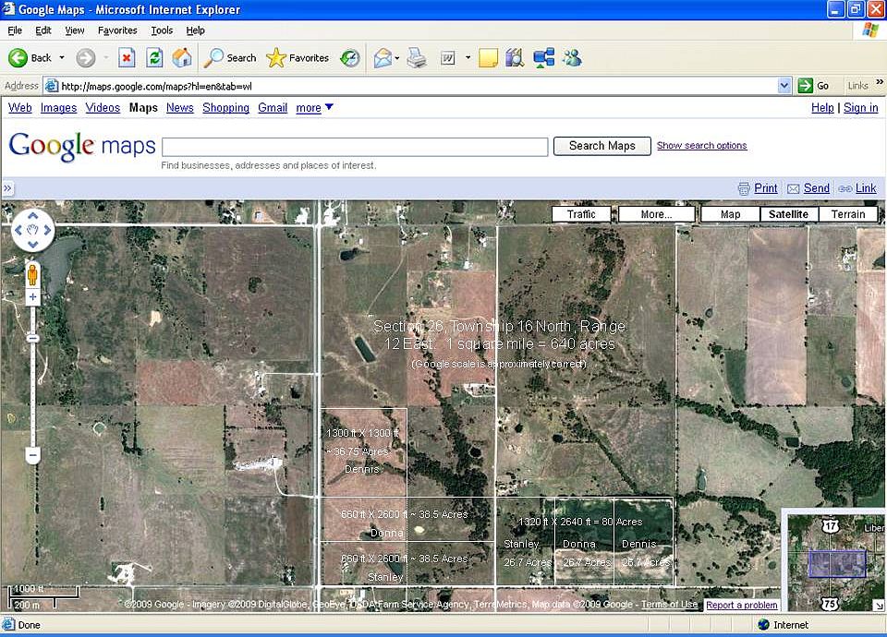Click the Google Maps search field
This screenshot has width=887, height=637.
pyautogui.click(x=355, y=147)
